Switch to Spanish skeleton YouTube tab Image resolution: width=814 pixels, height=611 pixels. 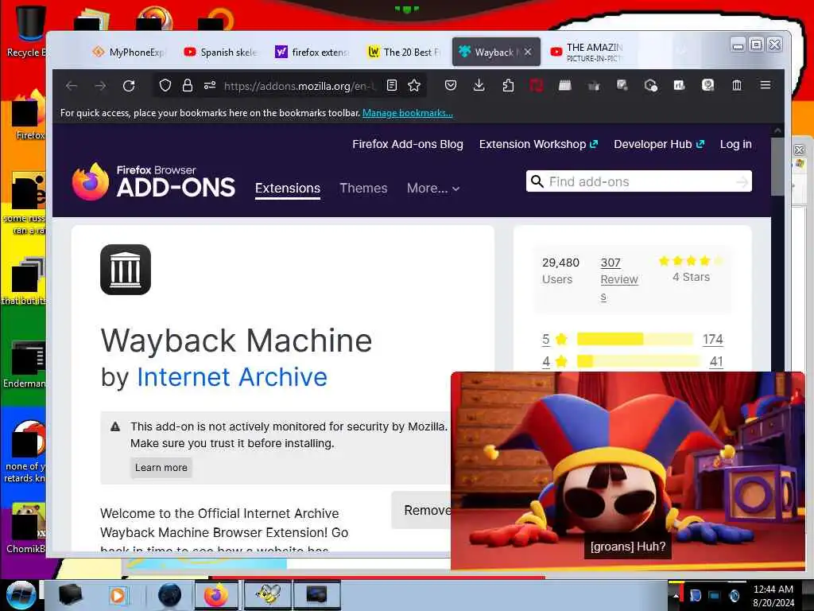(x=221, y=52)
